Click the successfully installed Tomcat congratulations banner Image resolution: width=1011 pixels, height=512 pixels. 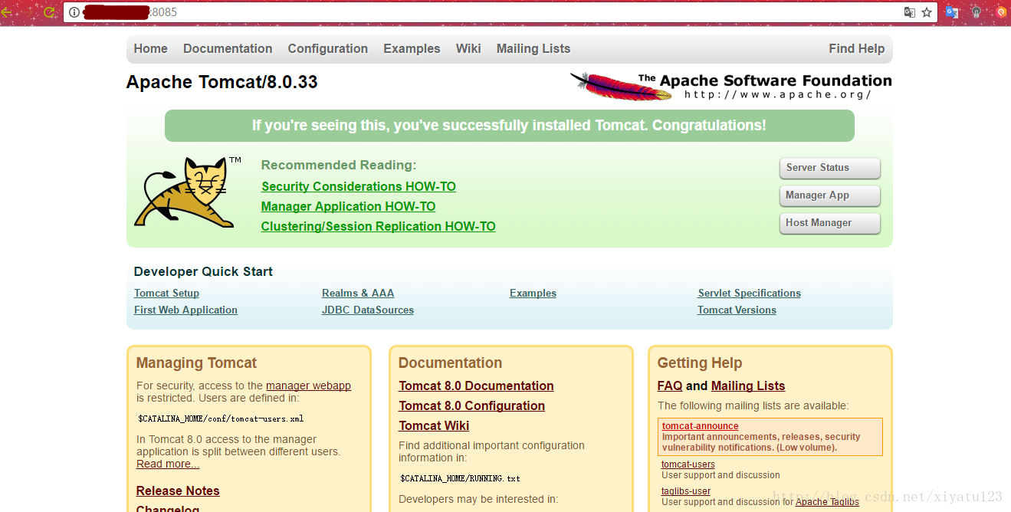[x=509, y=126]
